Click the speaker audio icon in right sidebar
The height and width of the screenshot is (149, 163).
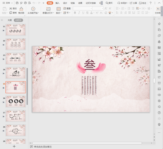pyautogui.click(x=159, y=95)
